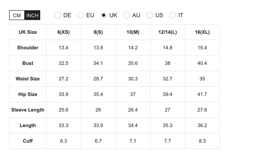Click the 6(XS) column header

pos(64,32)
